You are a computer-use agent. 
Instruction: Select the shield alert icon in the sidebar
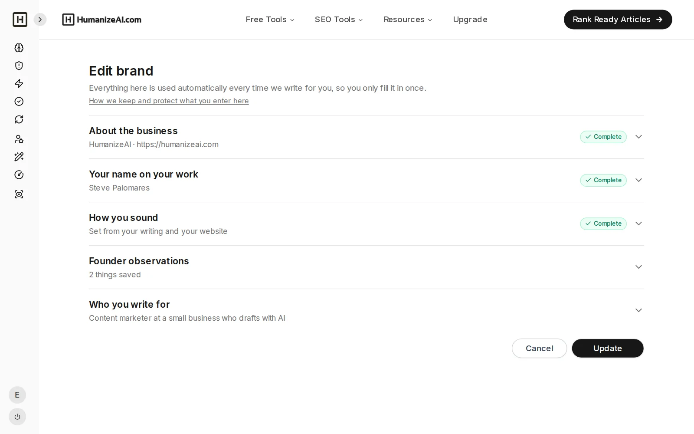(19, 66)
